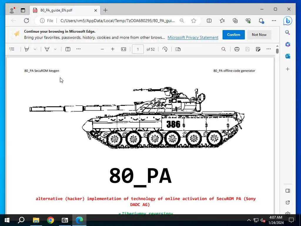Expand draw tool options dropdown
The image size is (301, 226).
pyautogui.click(x=55, y=49)
